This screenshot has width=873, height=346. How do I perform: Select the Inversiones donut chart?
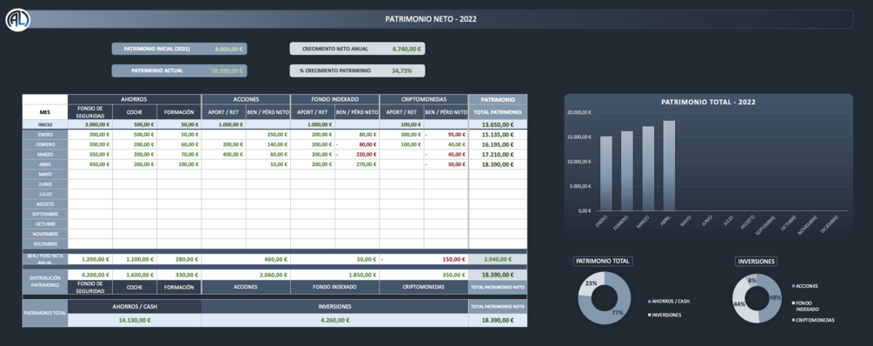click(x=759, y=298)
